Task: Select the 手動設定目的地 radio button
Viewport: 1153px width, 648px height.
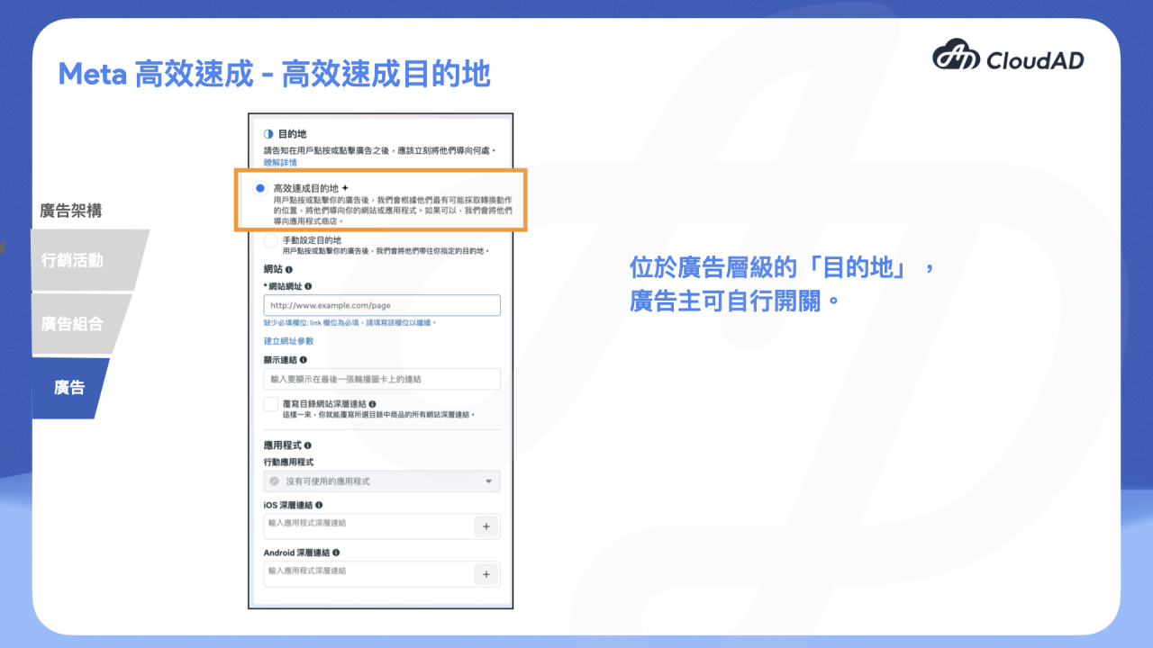Action: click(271, 240)
